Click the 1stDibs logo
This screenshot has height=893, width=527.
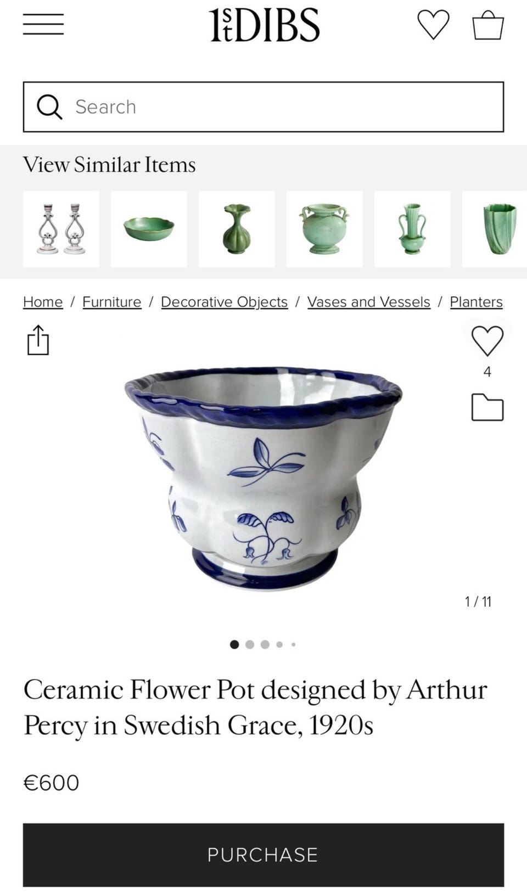point(264,25)
